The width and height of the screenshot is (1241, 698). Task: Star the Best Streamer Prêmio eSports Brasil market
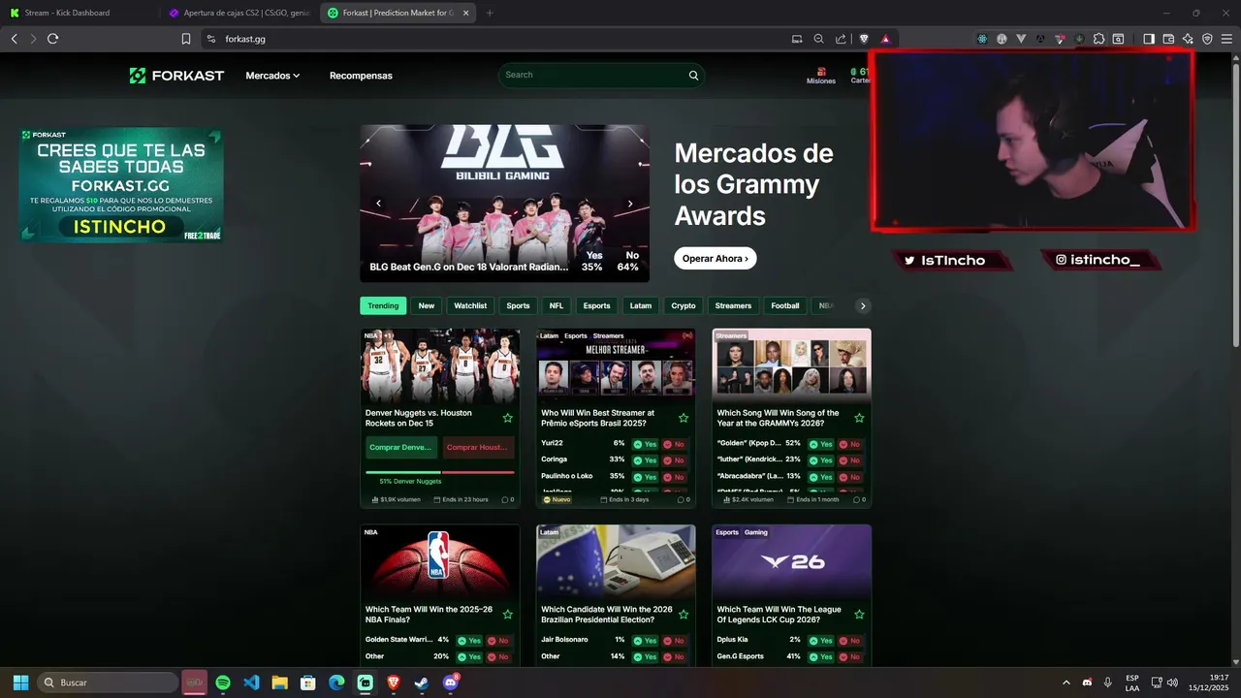pyautogui.click(x=684, y=418)
